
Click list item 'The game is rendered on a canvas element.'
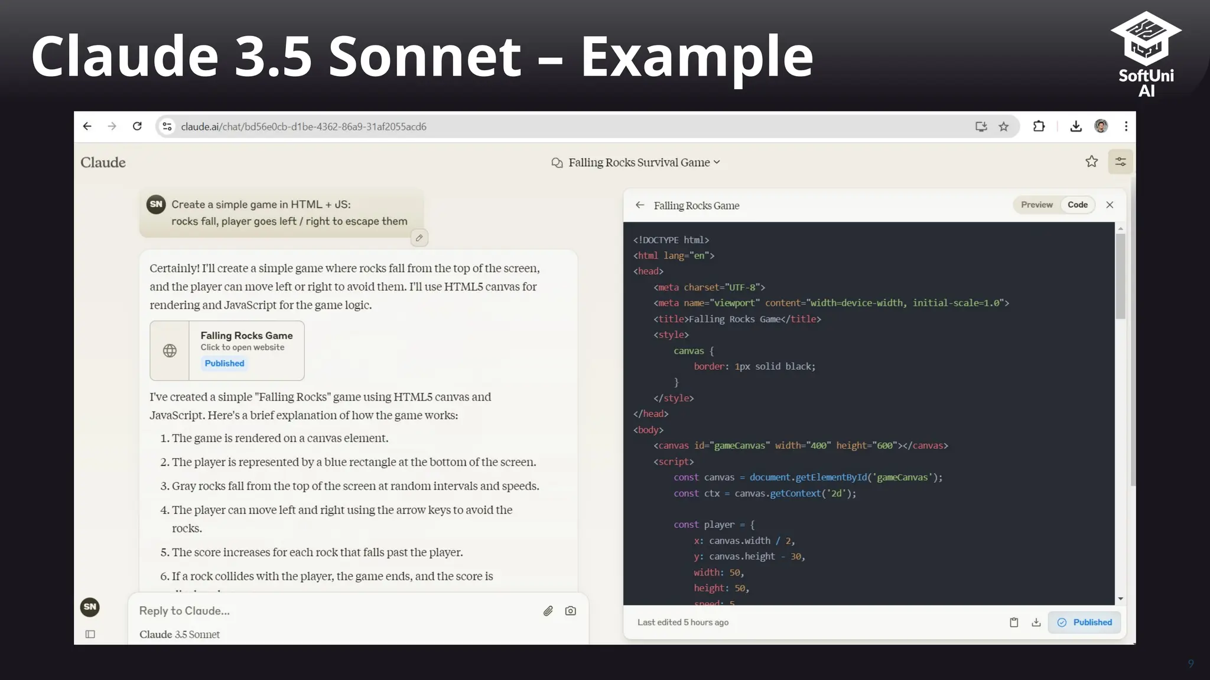point(280,438)
